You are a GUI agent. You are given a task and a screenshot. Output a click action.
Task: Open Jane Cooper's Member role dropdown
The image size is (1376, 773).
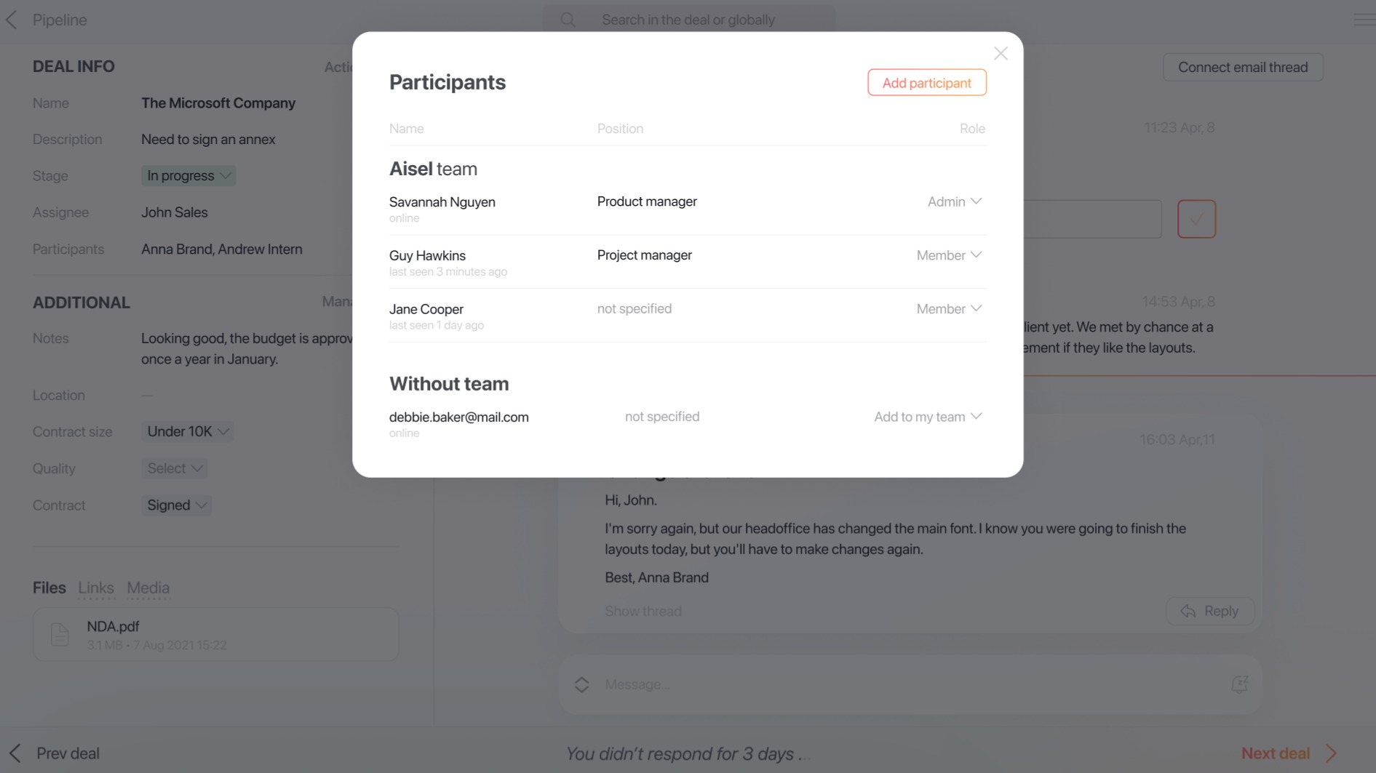[949, 309]
